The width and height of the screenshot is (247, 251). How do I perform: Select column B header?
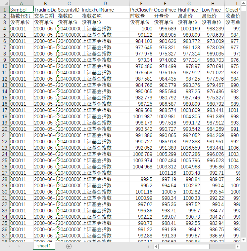click(45, 3)
